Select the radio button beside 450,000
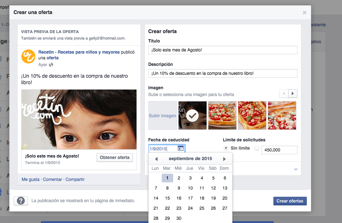Screen dimensions: 342x223 pos(257,148)
